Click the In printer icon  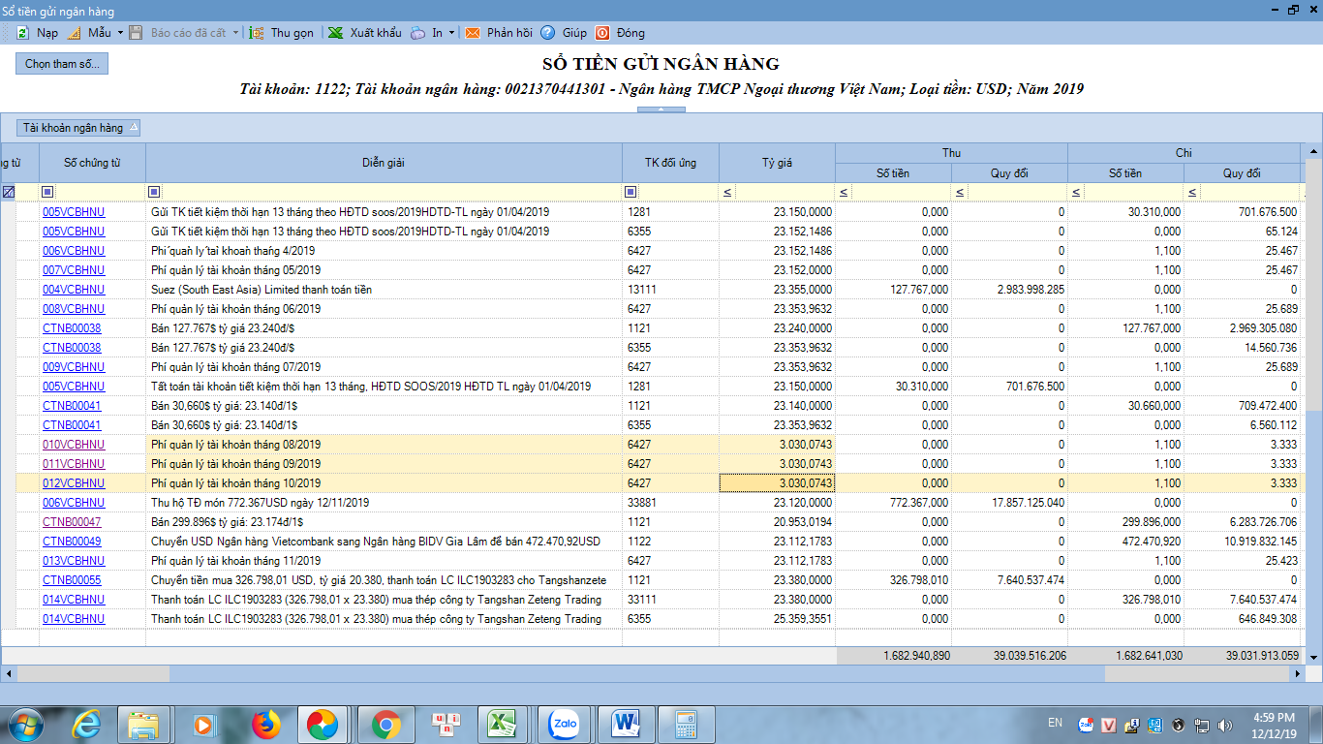[417, 32]
